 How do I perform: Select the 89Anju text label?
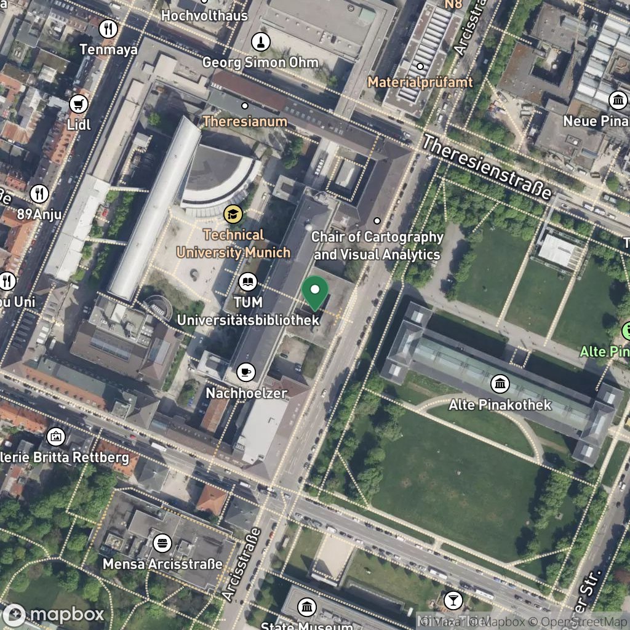39,215
